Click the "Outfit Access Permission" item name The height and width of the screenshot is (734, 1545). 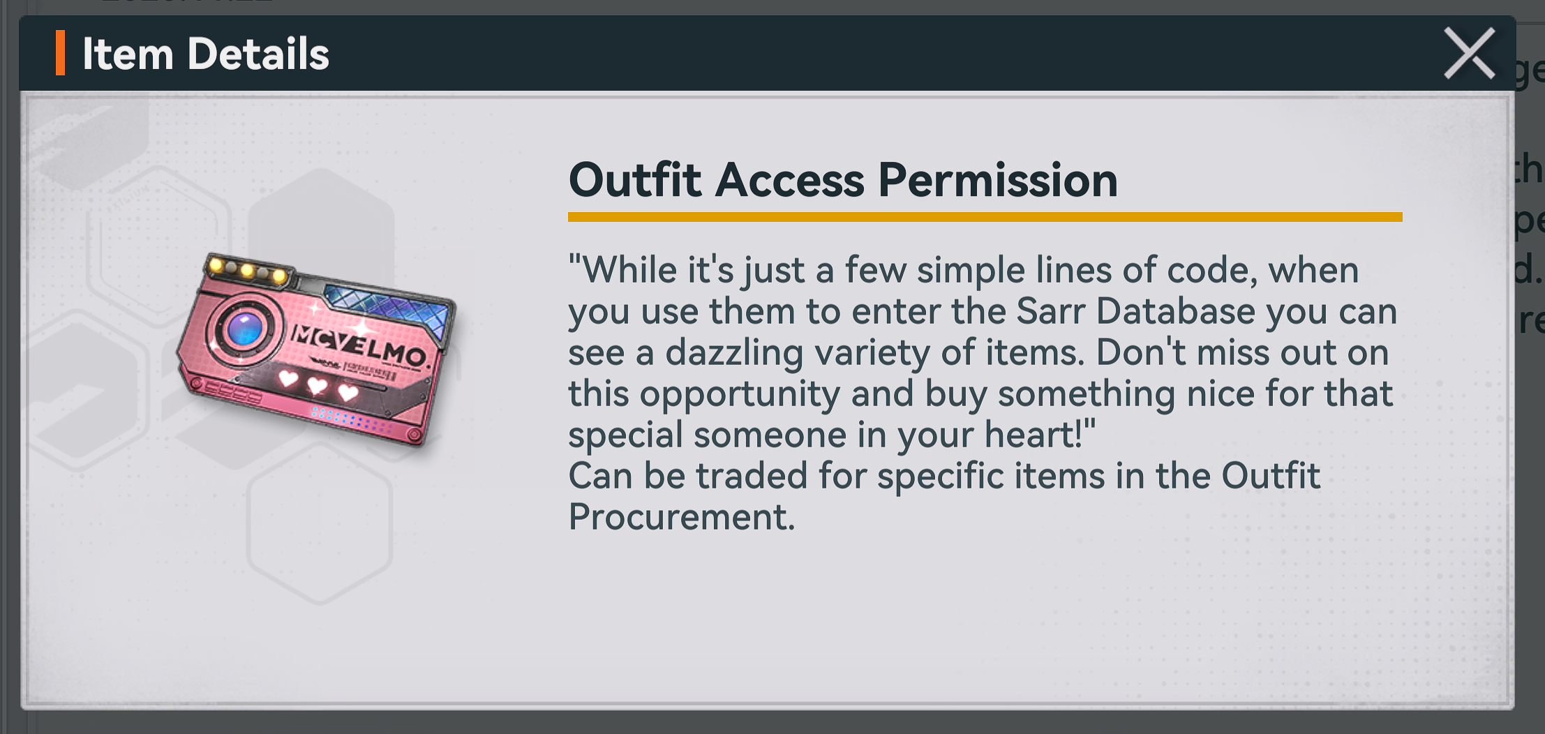click(x=843, y=180)
